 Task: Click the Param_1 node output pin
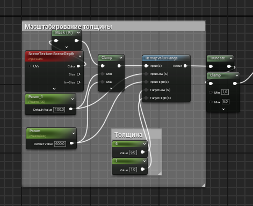(71, 109)
